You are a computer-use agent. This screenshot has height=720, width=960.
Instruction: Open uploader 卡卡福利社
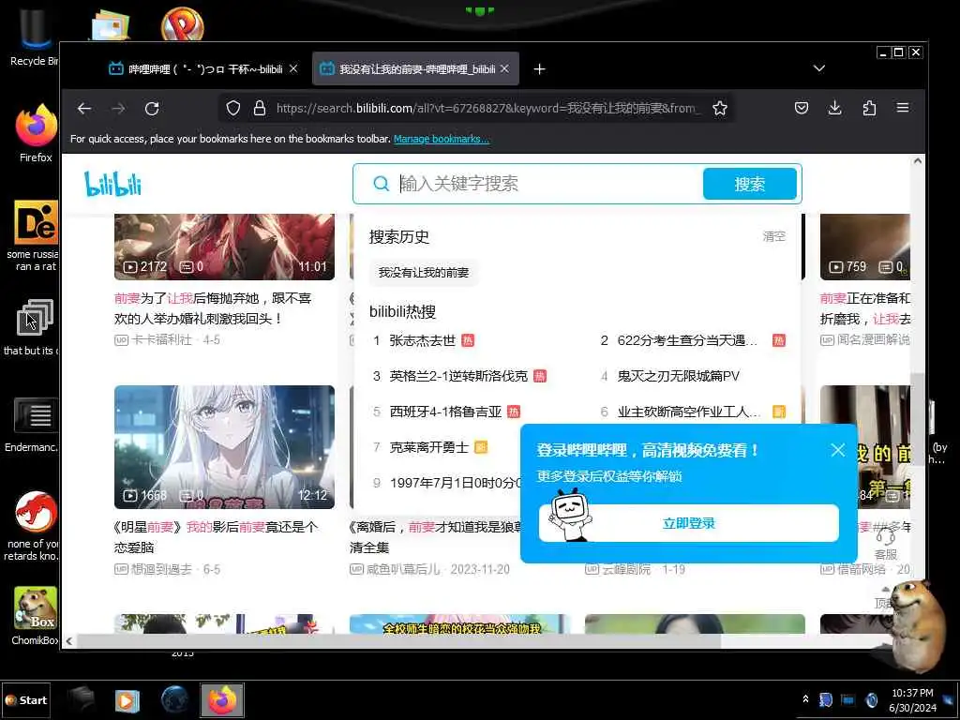[161, 339]
